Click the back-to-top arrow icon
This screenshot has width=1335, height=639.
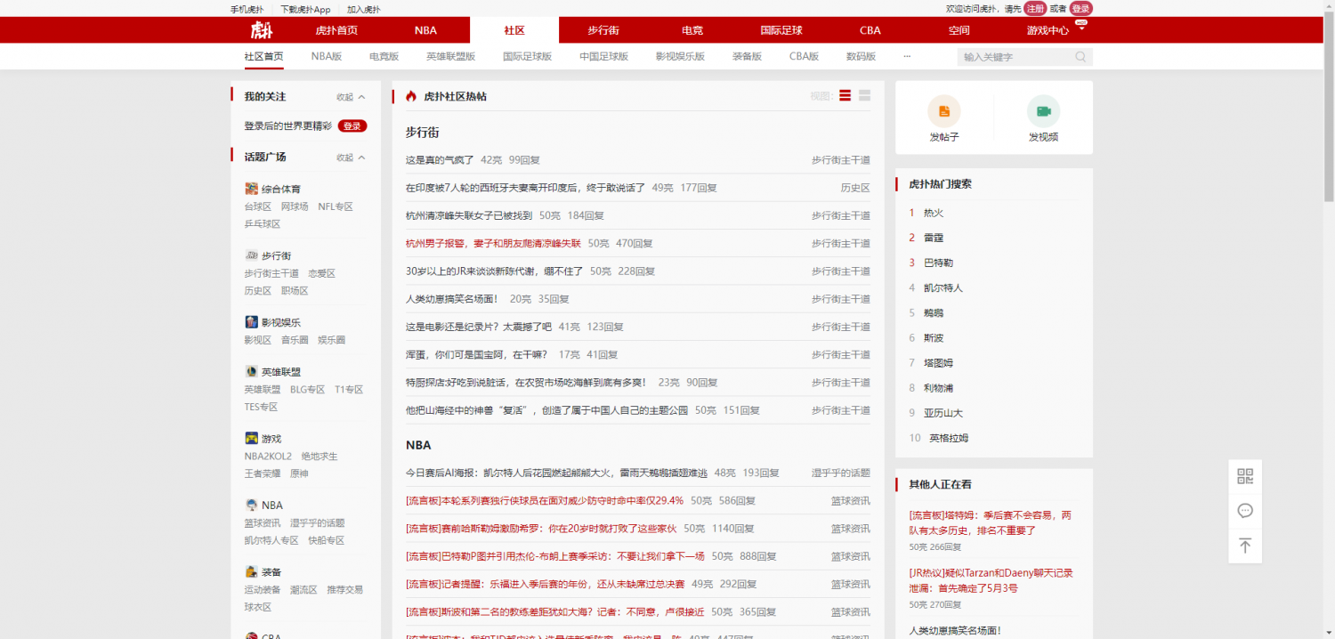coord(1245,546)
